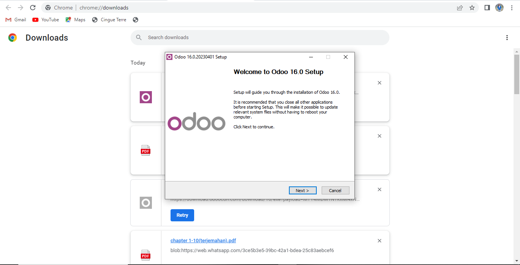Click PDF icon for chapter 1-10 file
This screenshot has height=265, width=520.
pos(146,255)
